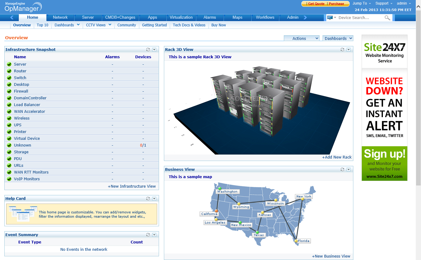Viewport: 421px width, 260px height.
Task: Select the Top 10 menu item
Action: point(42,25)
